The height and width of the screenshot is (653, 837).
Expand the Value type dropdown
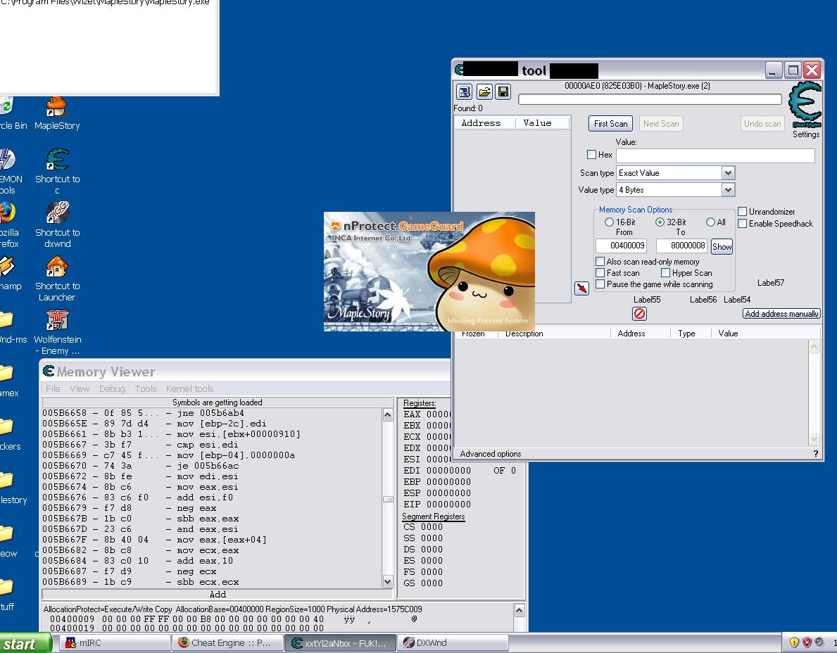point(728,190)
